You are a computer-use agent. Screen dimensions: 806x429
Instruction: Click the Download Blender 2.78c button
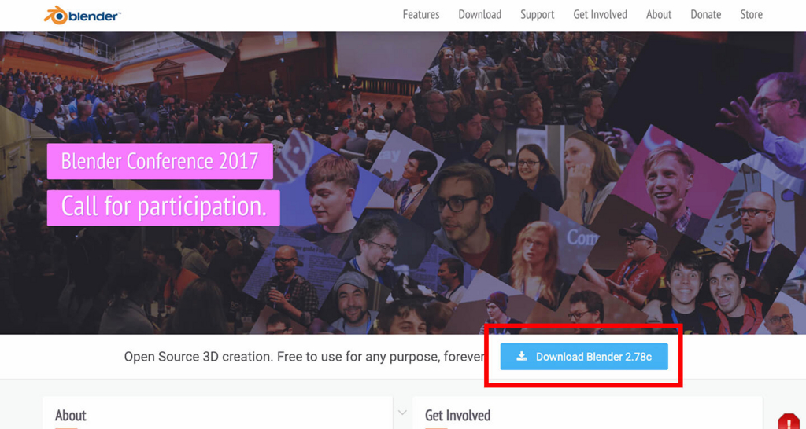click(x=584, y=357)
